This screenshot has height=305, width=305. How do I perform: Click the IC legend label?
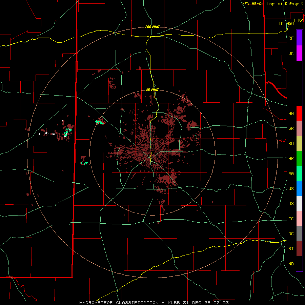(x=291, y=219)
